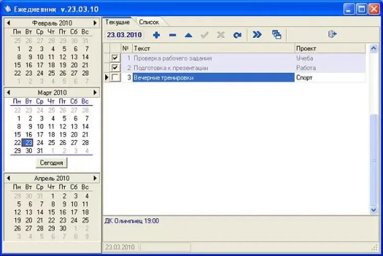383x256 pixels.
Task: Select 14 in the Февраль 2010 calendar
Action: point(85,57)
